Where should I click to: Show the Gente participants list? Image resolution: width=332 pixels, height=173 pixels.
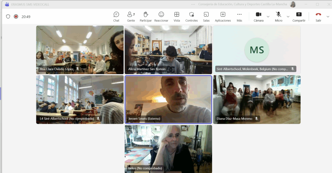click(x=131, y=17)
